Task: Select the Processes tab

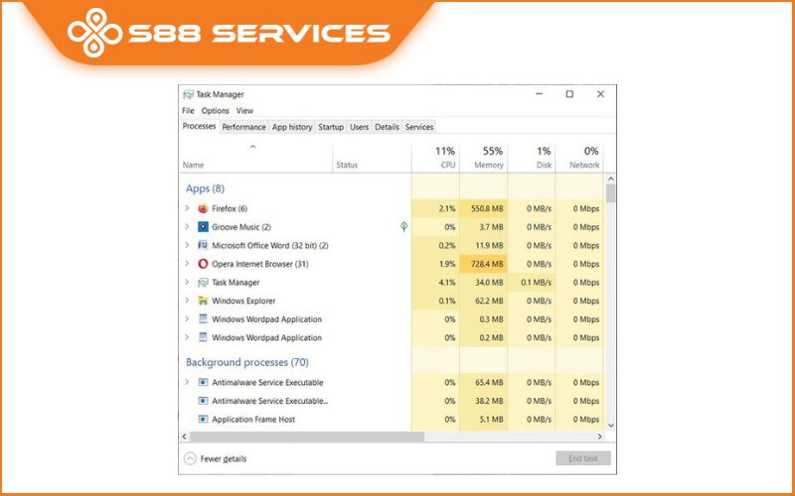Action: point(200,127)
